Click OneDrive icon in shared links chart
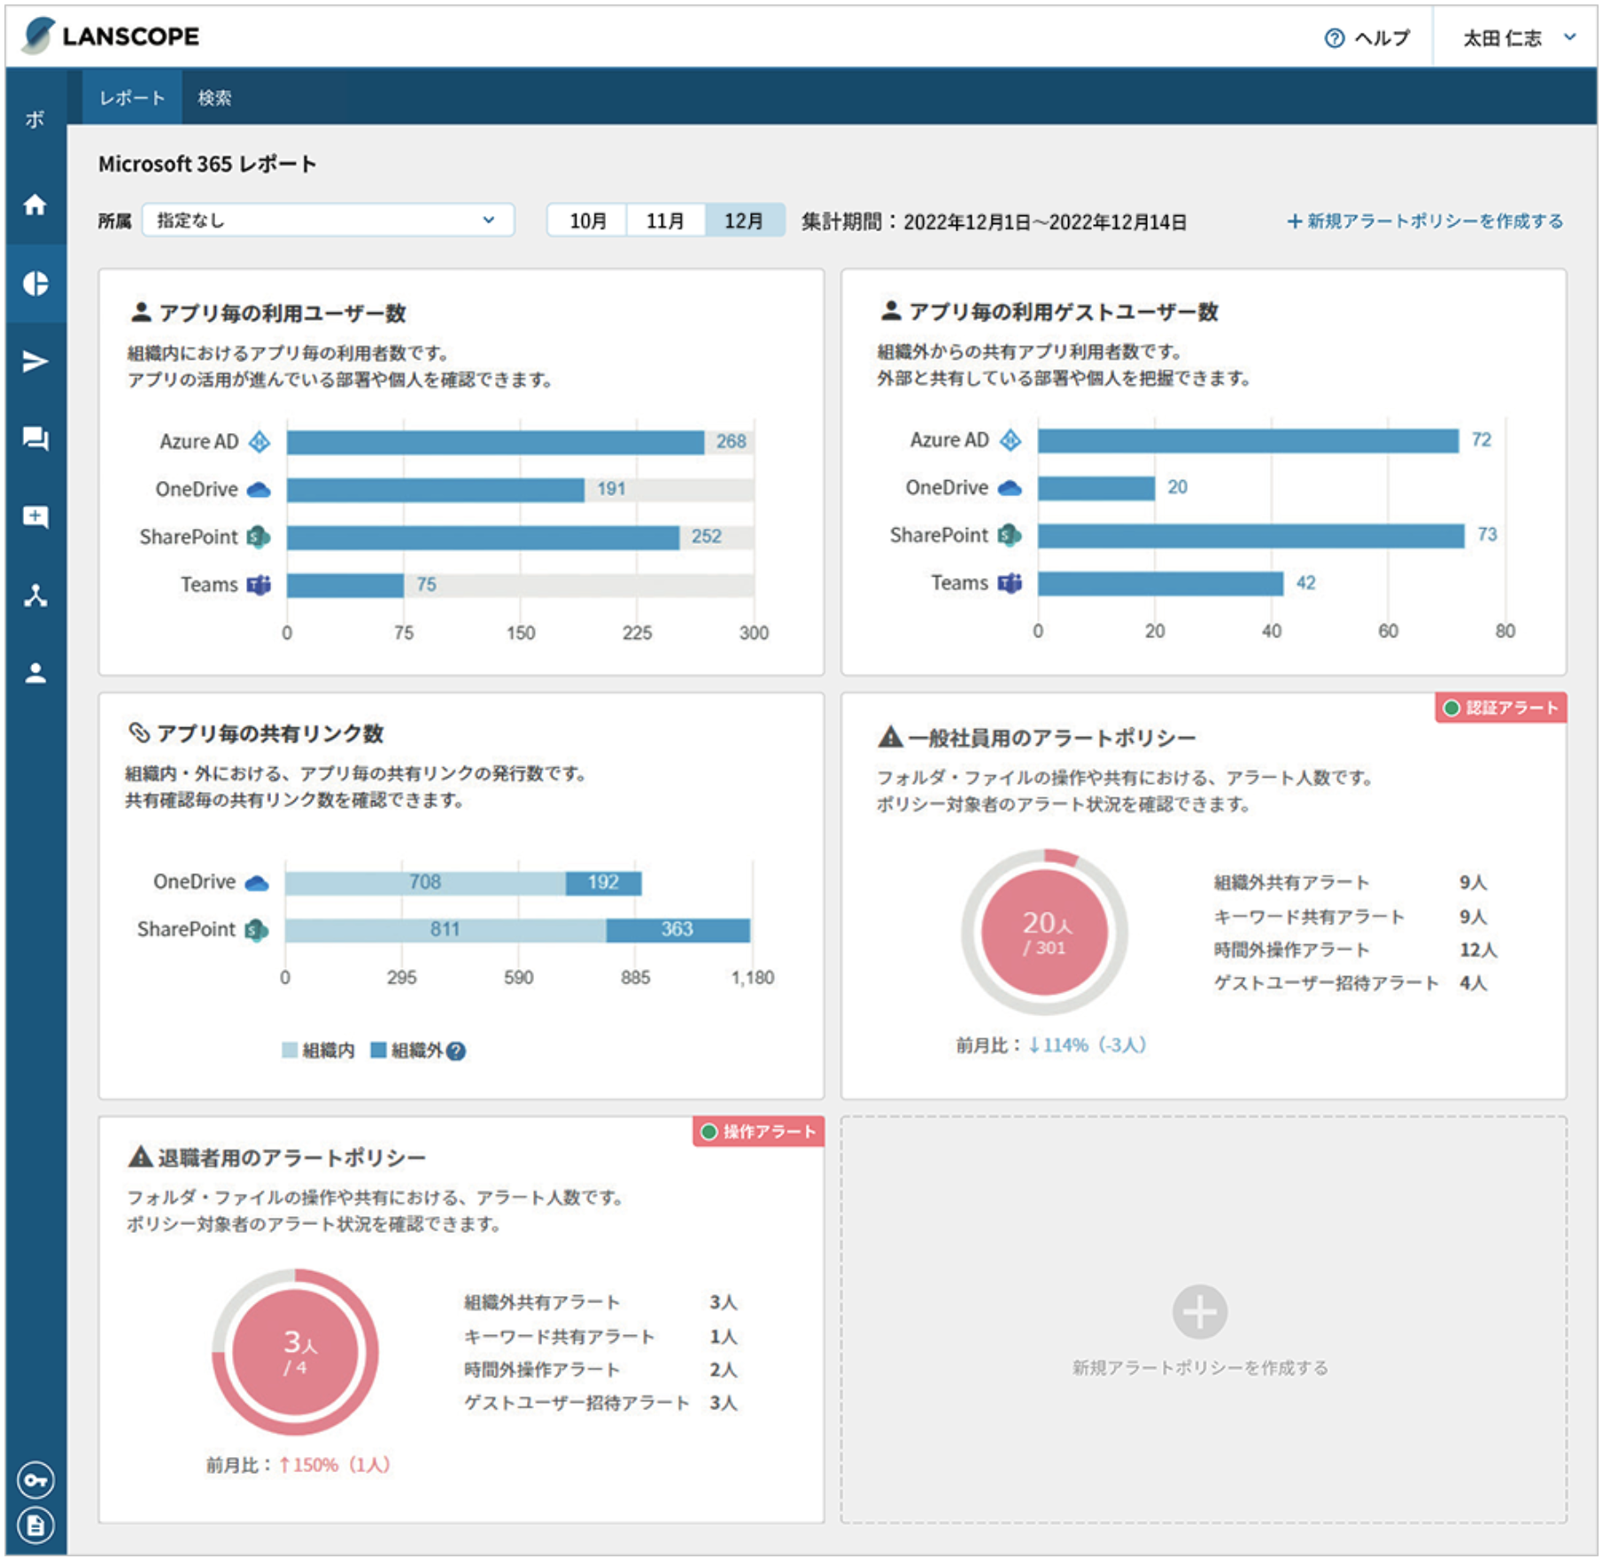 (x=257, y=882)
